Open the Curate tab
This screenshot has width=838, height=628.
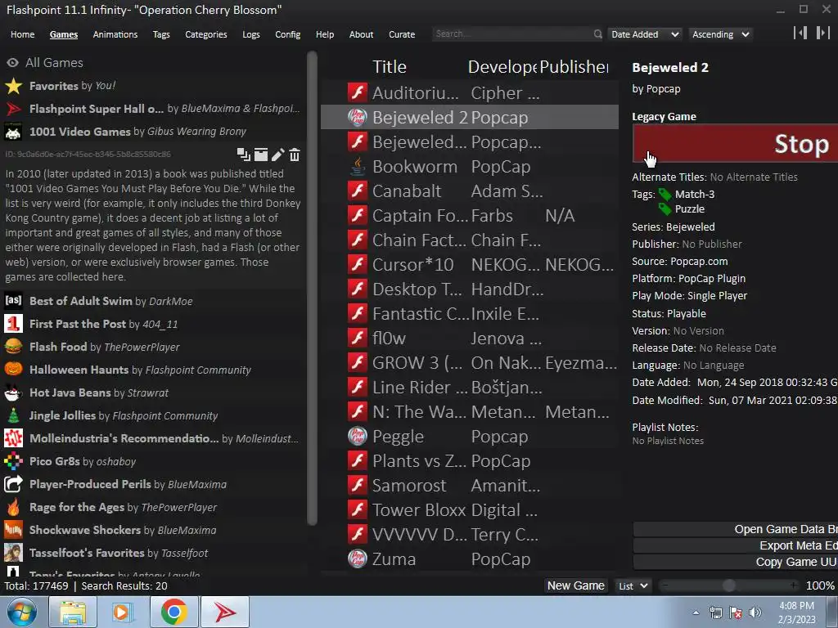point(401,34)
